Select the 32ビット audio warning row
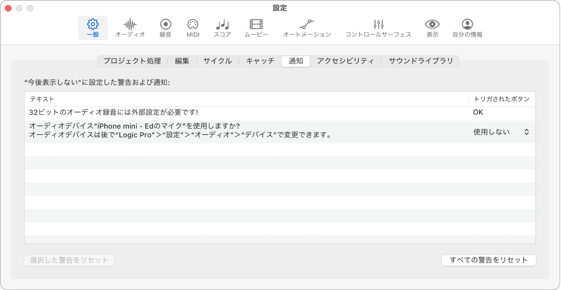 pyautogui.click(x=150, y=112)
